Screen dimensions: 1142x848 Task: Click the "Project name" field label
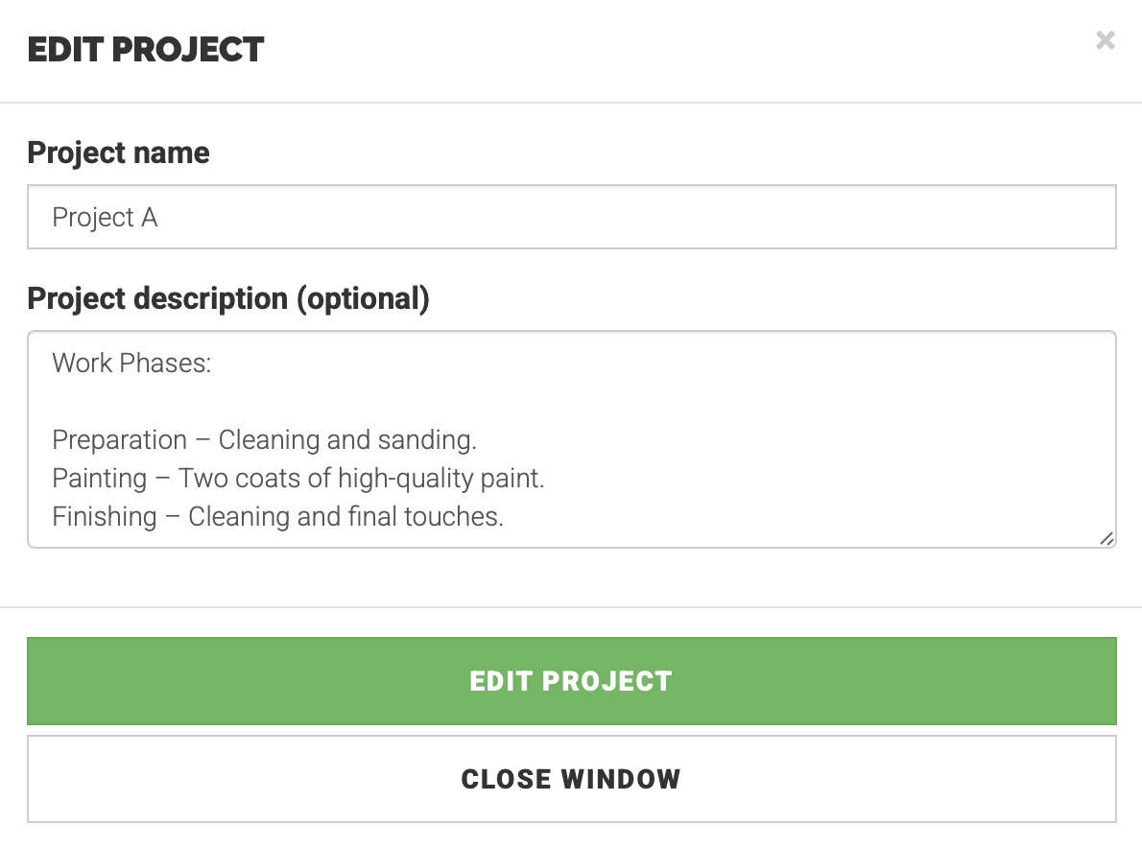pyautogui.click(x=118, y=153)
